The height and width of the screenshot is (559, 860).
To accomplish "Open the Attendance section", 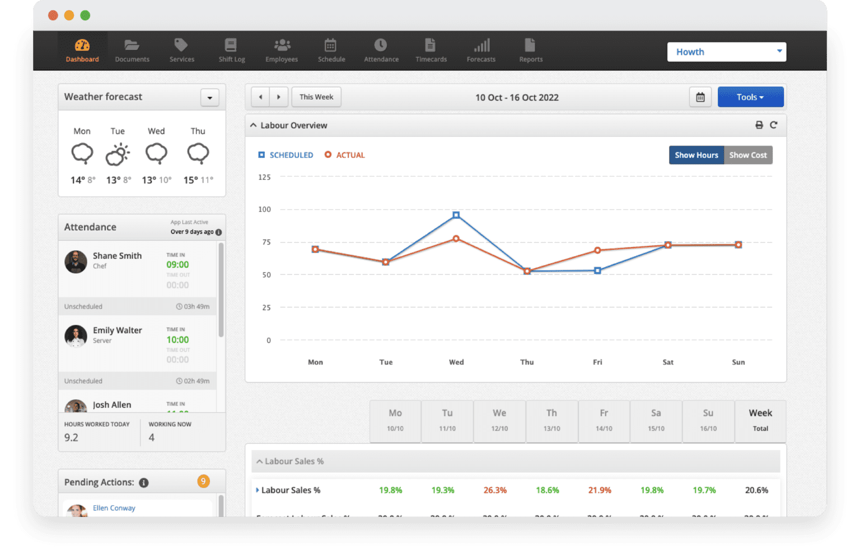I will (381, 50).
